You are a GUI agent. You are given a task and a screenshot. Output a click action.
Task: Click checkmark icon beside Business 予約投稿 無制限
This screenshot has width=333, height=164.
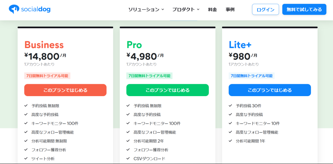point(26,106)
